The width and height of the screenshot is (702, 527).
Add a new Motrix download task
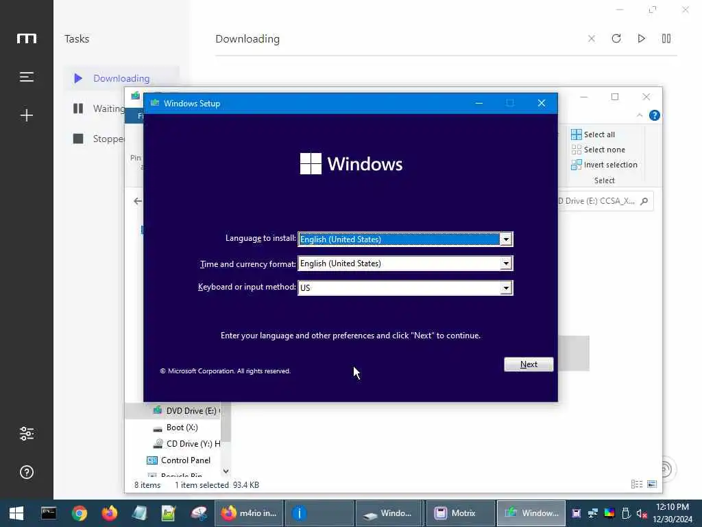(27, 115)
